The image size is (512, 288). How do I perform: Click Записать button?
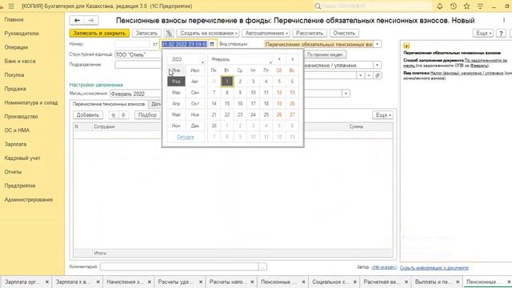(146, 33)
